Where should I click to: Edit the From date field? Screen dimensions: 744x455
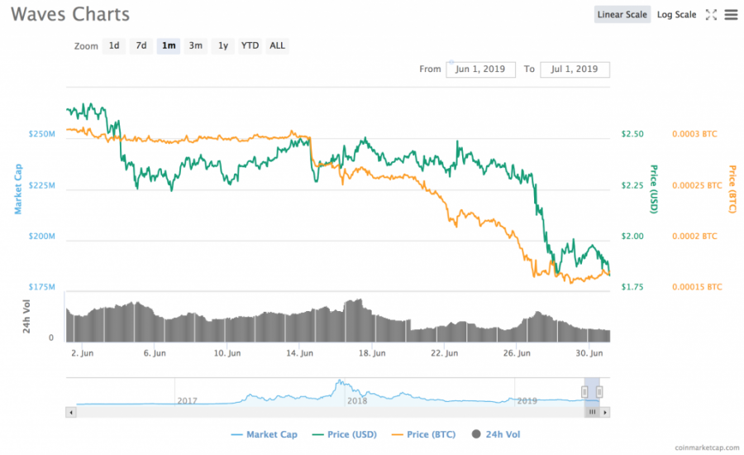pos(480,69)
